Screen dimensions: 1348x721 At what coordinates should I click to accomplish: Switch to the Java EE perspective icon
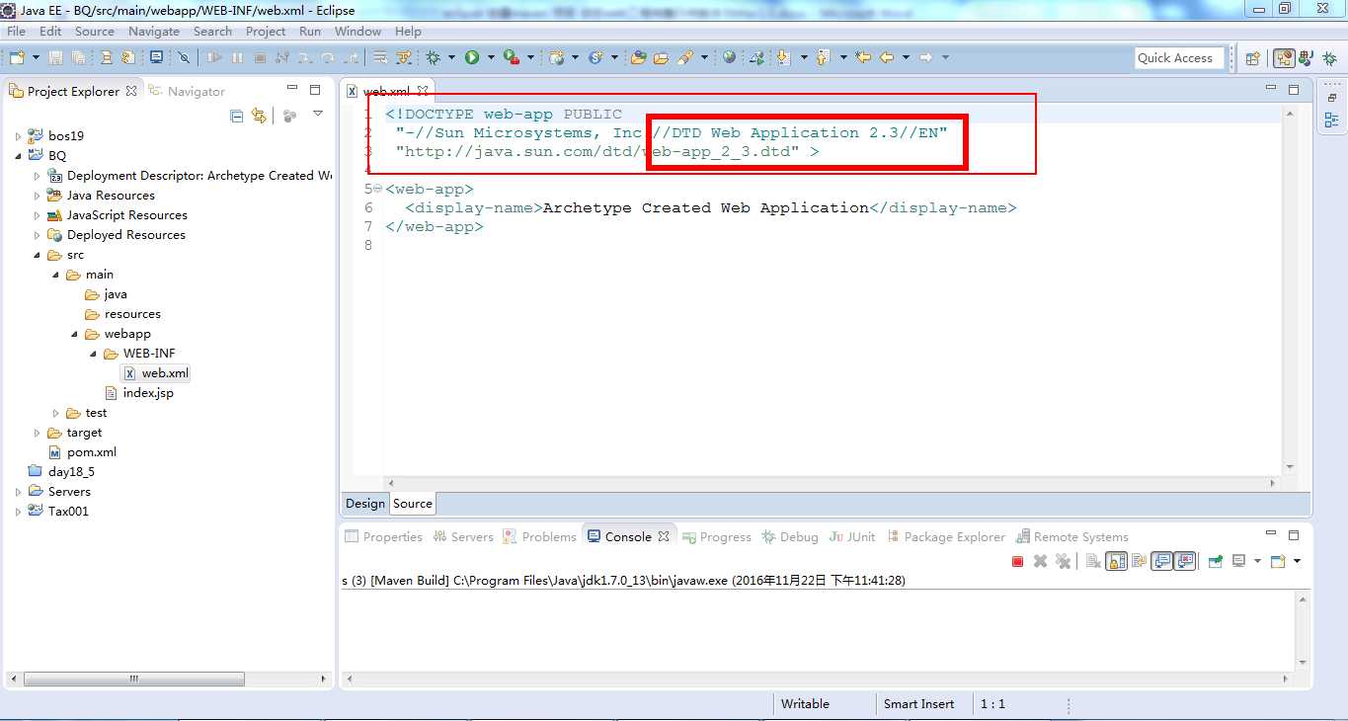(1284, 58)
